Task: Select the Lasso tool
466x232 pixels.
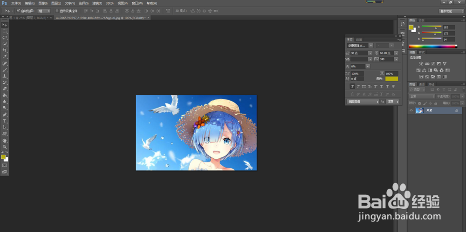Action: coord(5,38)
